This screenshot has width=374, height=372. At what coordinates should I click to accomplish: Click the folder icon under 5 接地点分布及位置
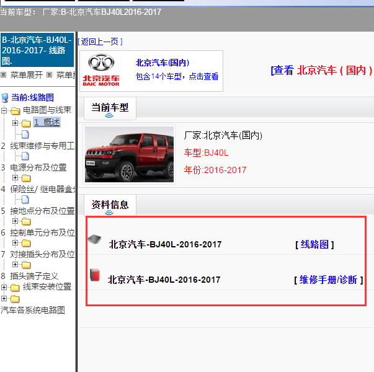(26, 221)
